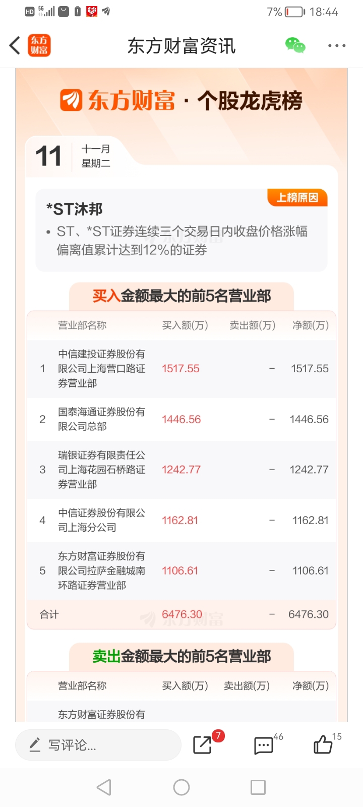Tap the 写评论 comment input field
Image resolution: width=363 pixels, height=807 pixels.
click(98, 744)
